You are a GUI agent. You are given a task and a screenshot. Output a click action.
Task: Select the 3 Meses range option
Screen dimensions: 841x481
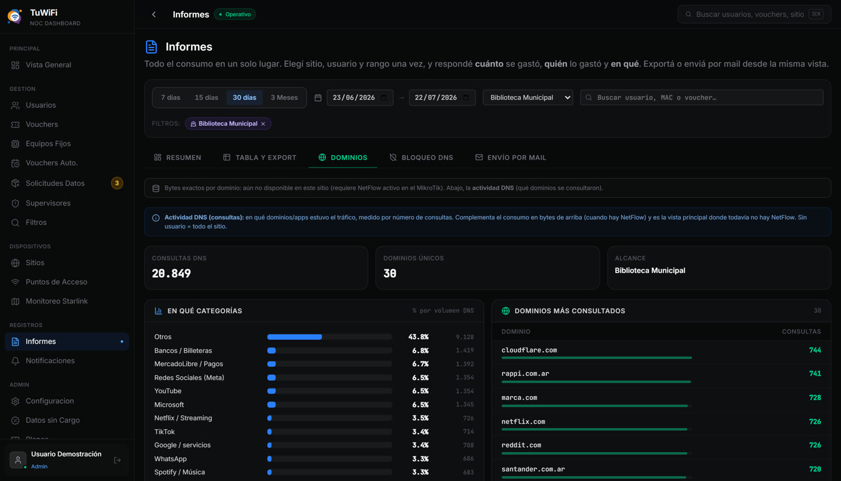284,97
